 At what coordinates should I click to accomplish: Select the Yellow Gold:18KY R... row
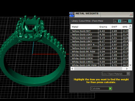click(100, 45)
